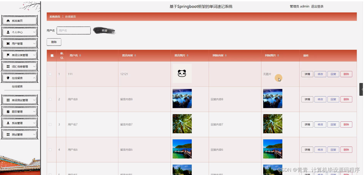Click 回复 for row 用户名7

(333, 124)
